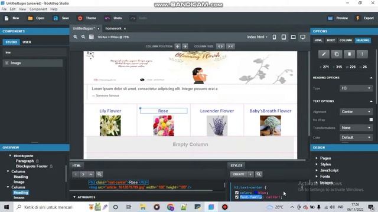Screen dimensions: 378x212
Task: Open the more options vertical-dots icon
Action: (x=362, y=54)
